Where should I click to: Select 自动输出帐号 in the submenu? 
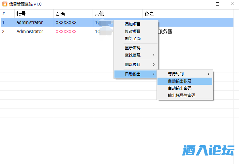[x=180, y=81]
